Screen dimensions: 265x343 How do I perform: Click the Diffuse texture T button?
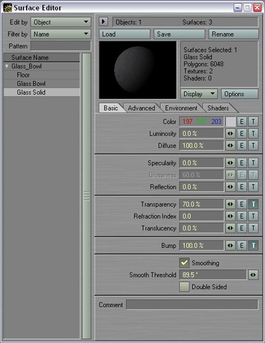253,145
